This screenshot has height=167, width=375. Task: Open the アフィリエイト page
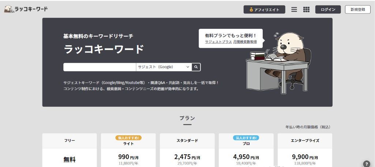pyautogui.click(x=264, y=9)
